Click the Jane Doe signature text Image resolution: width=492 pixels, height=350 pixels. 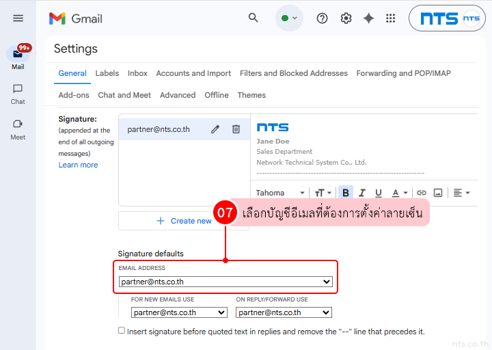coord(273,142)
